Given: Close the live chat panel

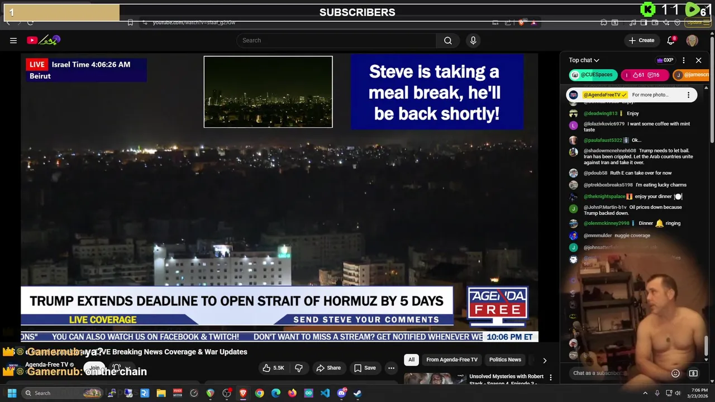Looking at the screenshot, I should pos(698,60).
